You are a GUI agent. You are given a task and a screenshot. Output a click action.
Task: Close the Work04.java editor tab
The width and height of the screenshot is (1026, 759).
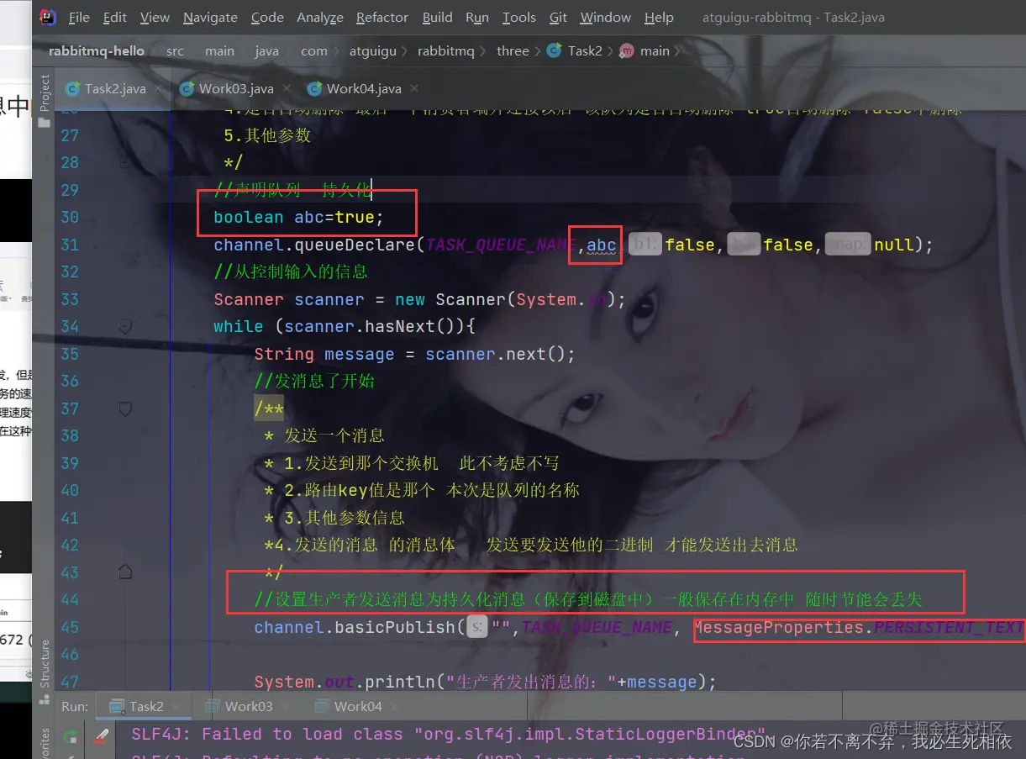click(413, 87)
